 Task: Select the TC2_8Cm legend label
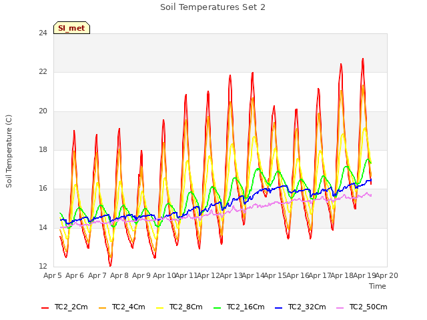click(186, 307)
